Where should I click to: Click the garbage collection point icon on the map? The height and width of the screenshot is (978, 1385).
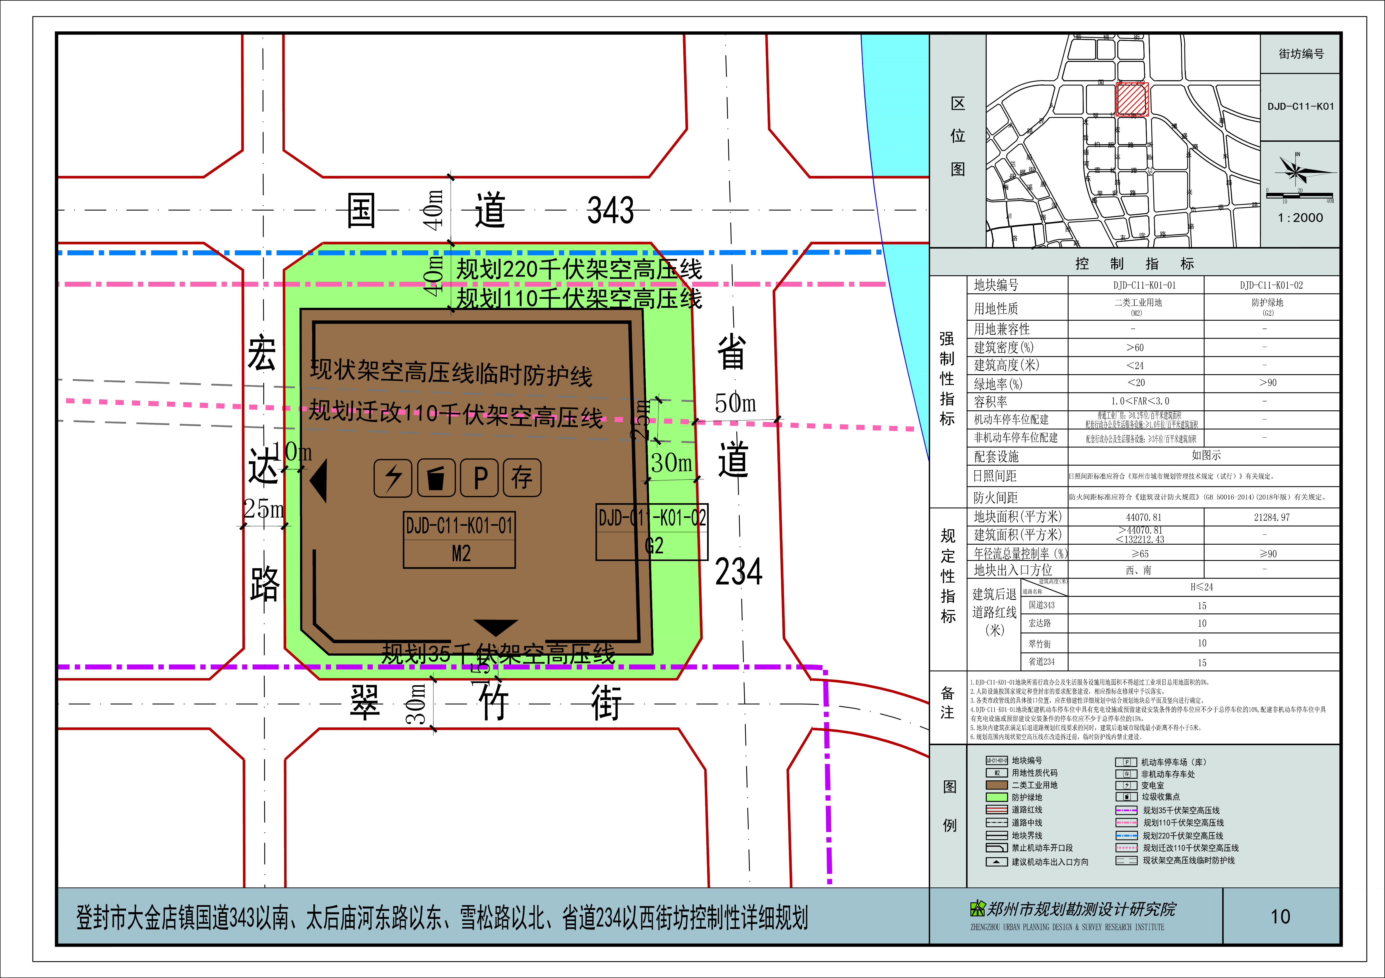436,478
